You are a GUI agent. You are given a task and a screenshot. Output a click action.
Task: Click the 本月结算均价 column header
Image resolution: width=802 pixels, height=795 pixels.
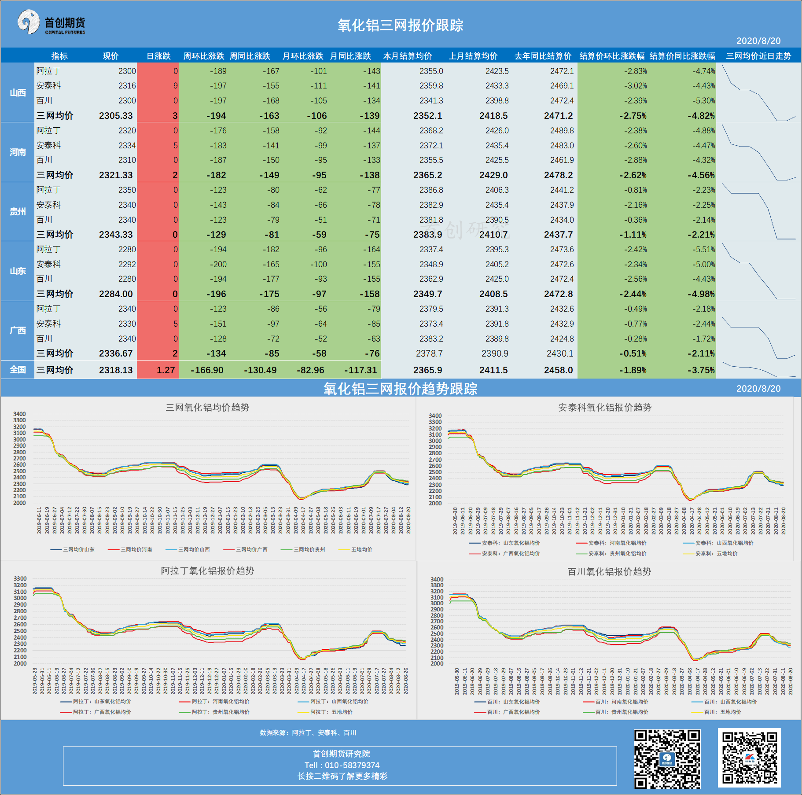coord(408,56)
